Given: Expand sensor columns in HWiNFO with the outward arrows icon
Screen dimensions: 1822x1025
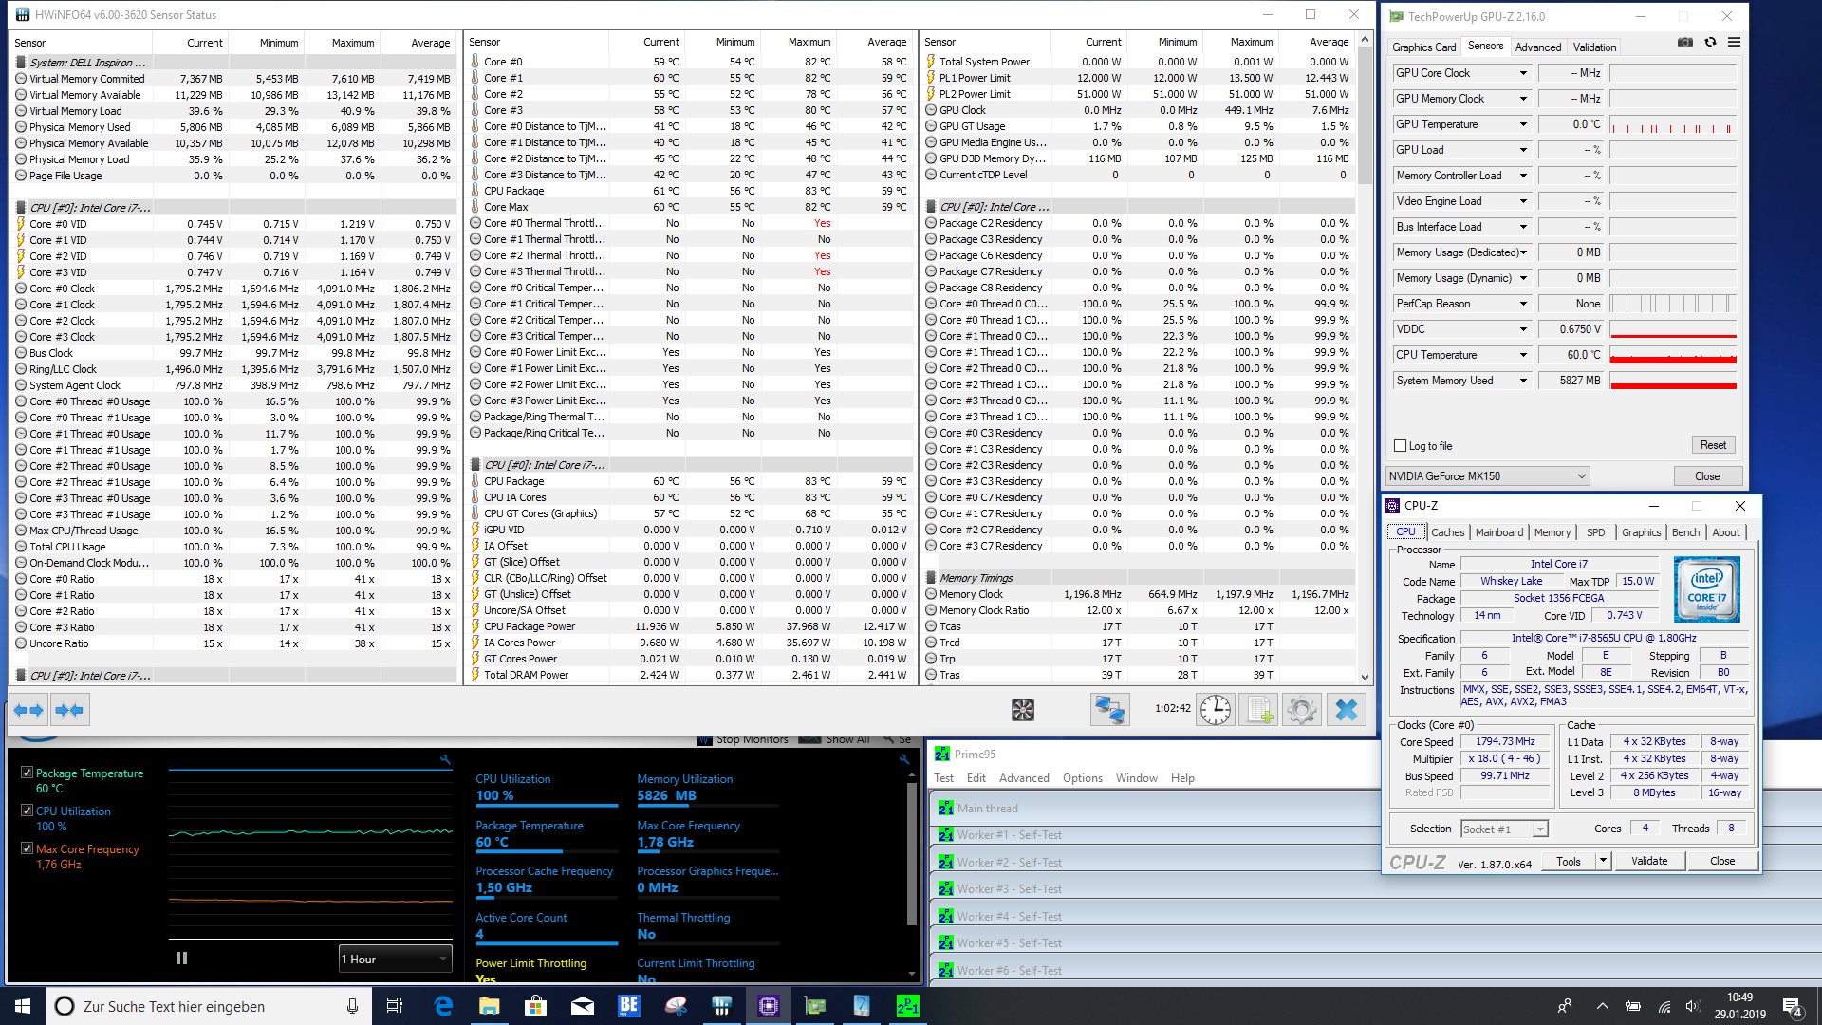Looking at the screenshot, I should click(x=28, y=710).
